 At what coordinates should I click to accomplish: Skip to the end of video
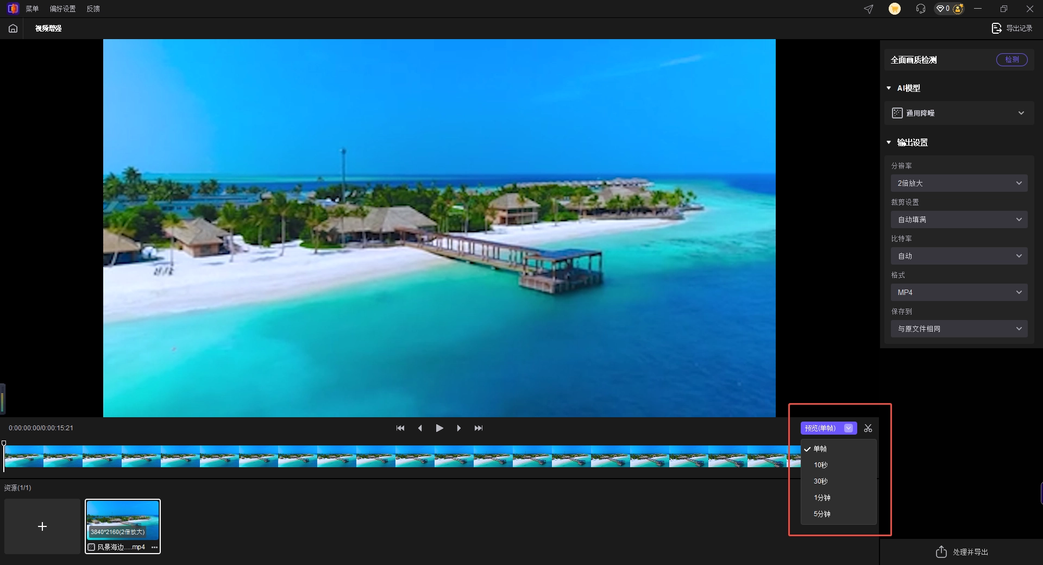coord(479,428)
